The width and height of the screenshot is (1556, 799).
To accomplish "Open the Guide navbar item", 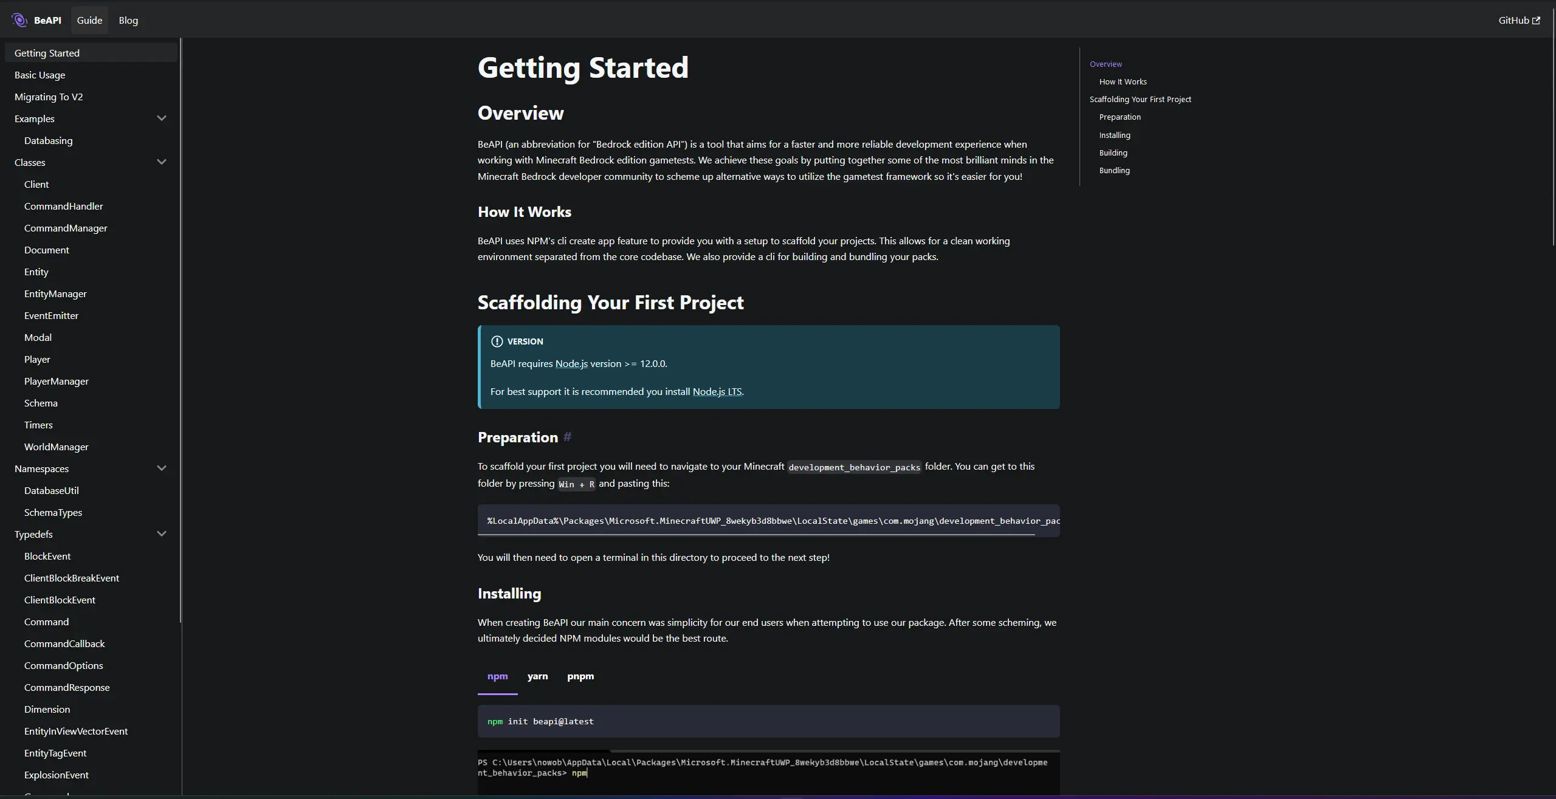I will coord(89,21).
